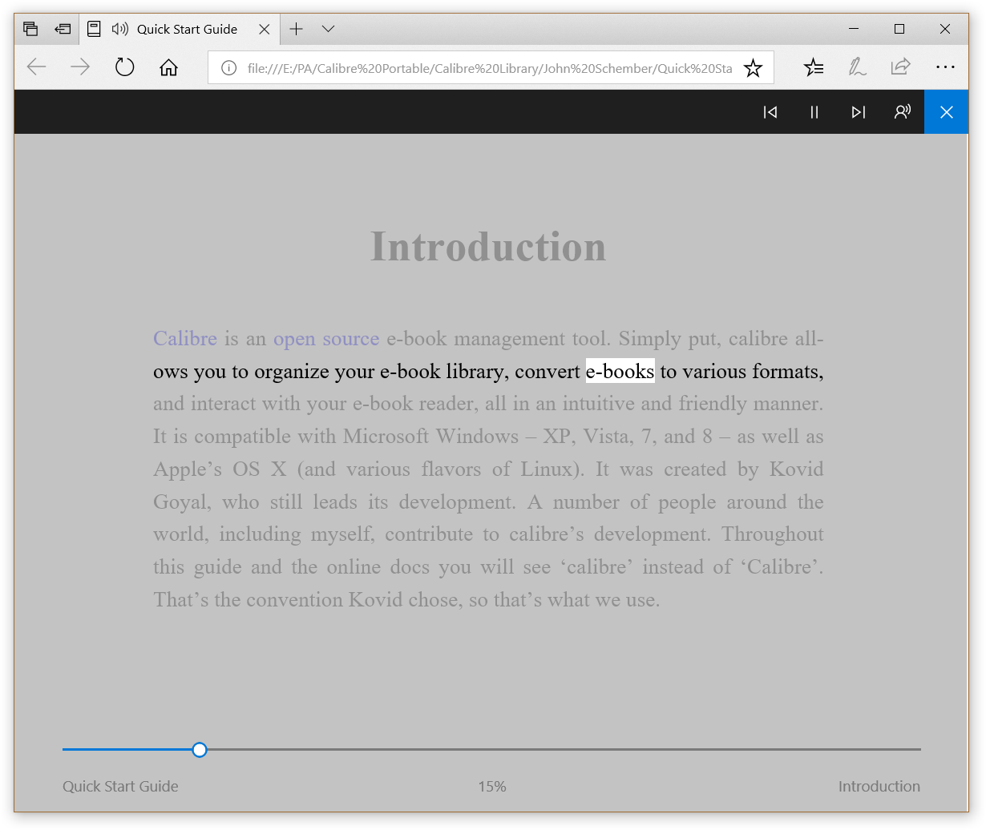Show site information icon in address bar
This screenshot has width=986, height=830.
pos(228,68)
